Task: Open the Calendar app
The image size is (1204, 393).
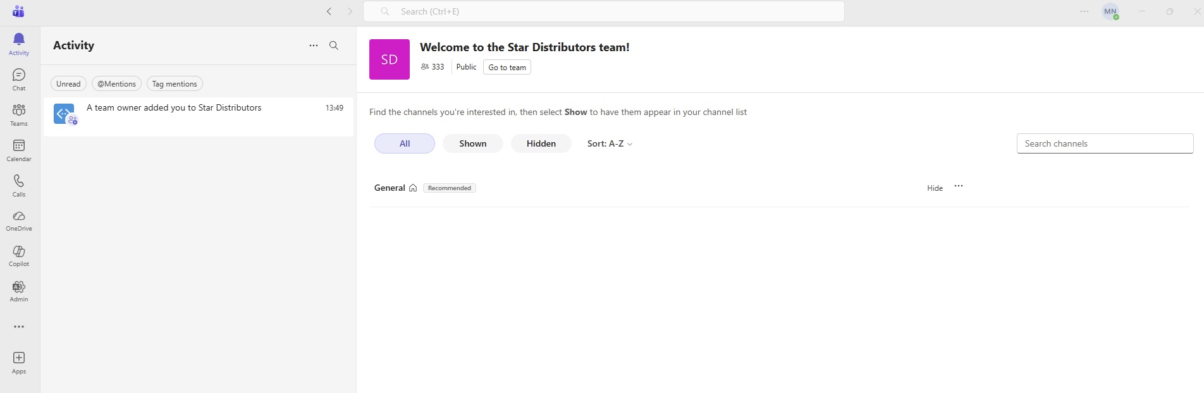Action: pos(19,150)
